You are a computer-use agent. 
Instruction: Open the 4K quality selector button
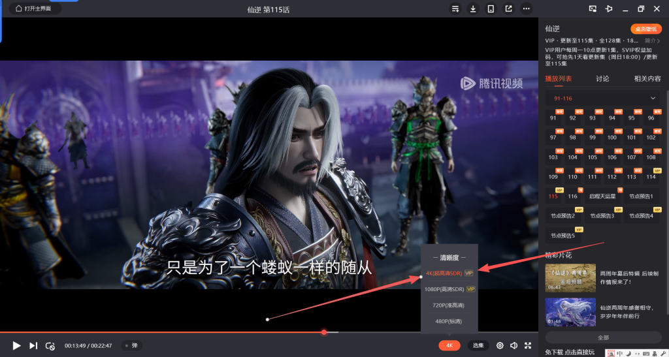(x=449, y=345)
